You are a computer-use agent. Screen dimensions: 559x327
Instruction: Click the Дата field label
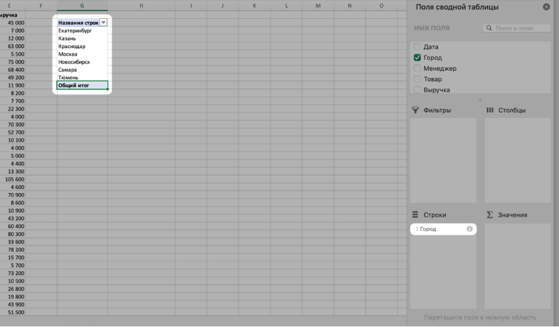point(431,47)
